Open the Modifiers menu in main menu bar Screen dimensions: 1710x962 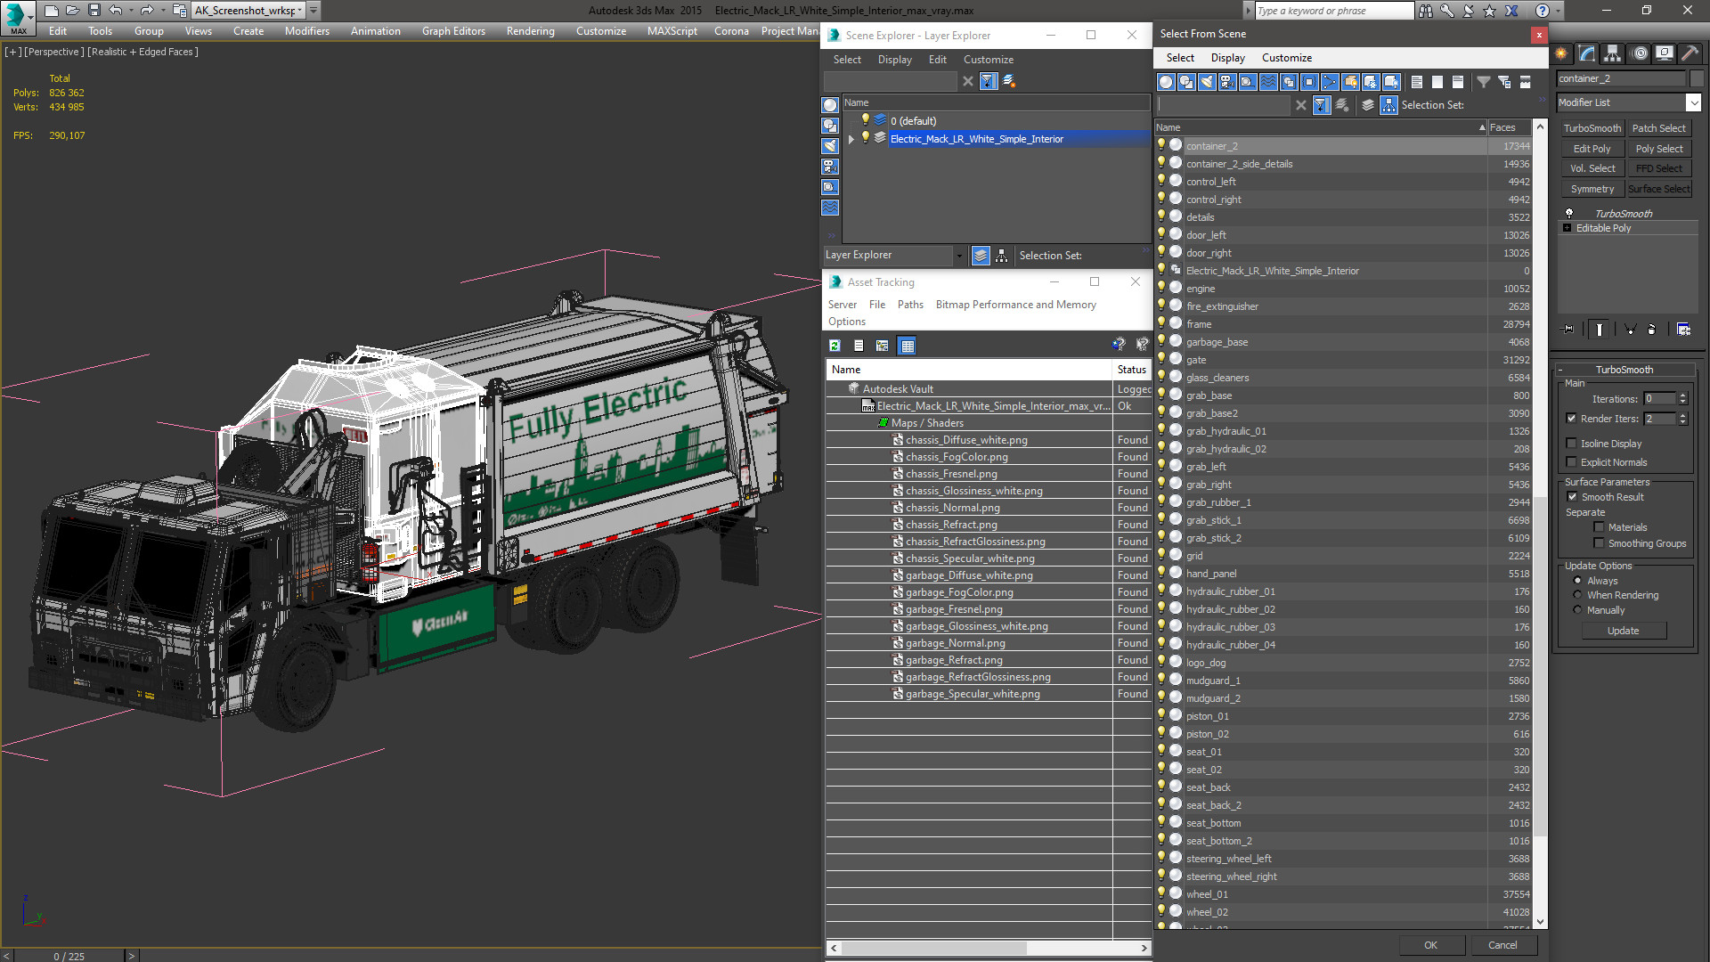click(306, 31)
